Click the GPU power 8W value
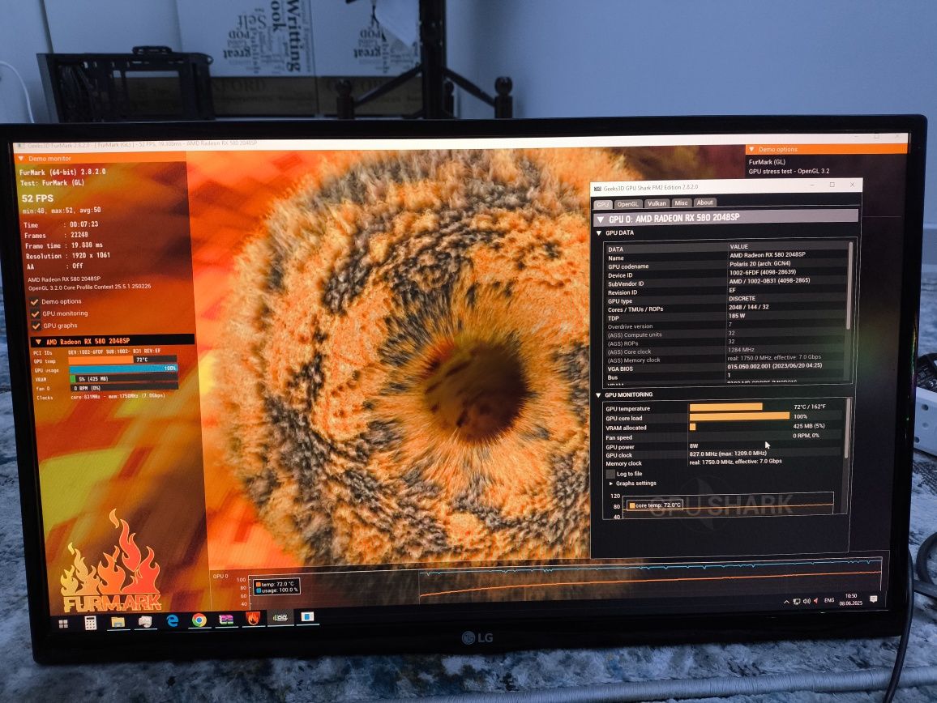937x703 pixels. tap(693, 445)
